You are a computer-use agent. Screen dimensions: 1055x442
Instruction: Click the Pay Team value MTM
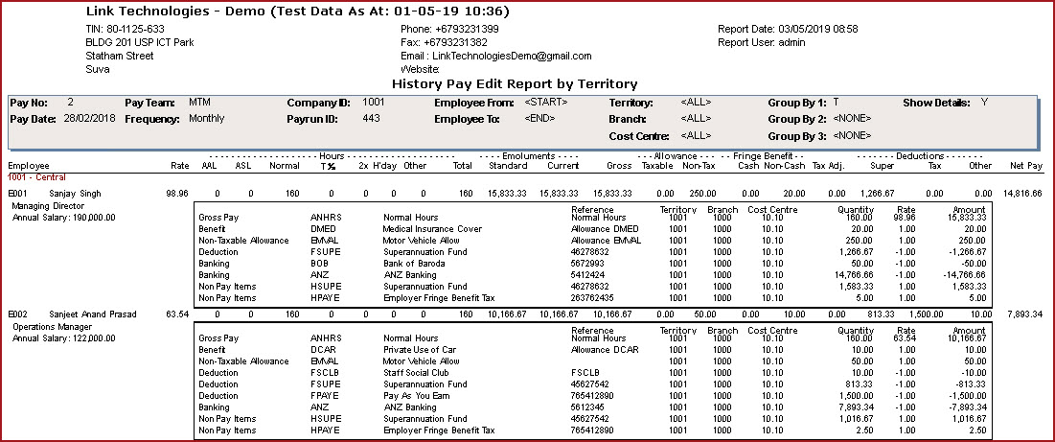pos(199,103)
